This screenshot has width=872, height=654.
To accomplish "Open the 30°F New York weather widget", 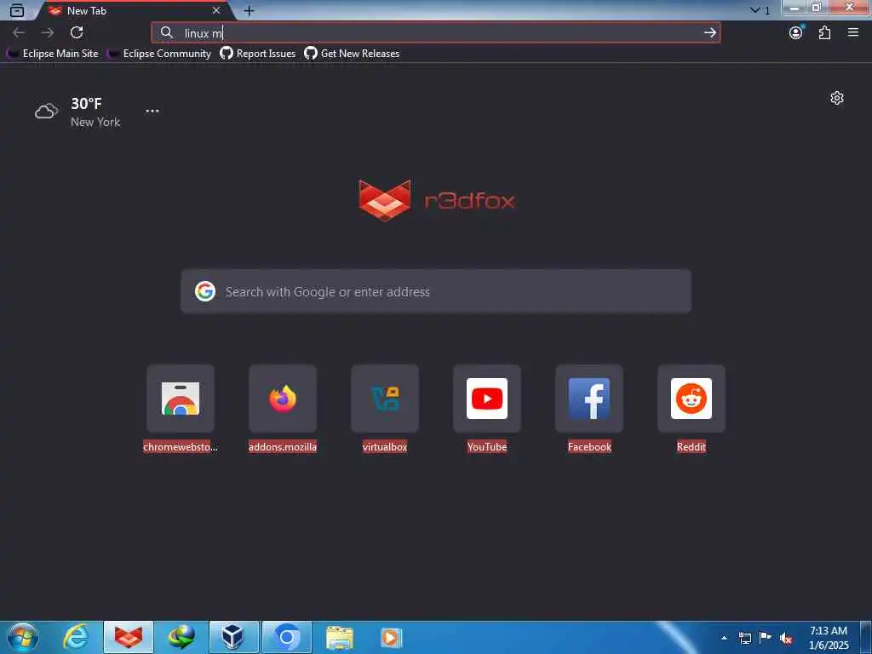I will click(x=77, y=112).
